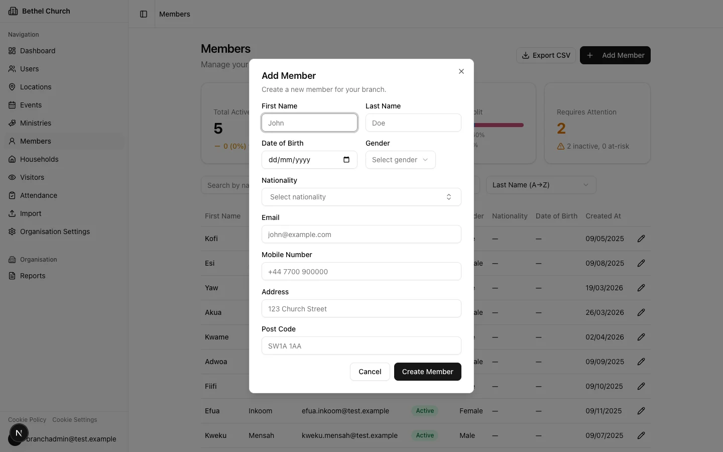This screenshot has height=452, width=723.
Task: Click the Locations pin icon
Action: pos(12,87)
